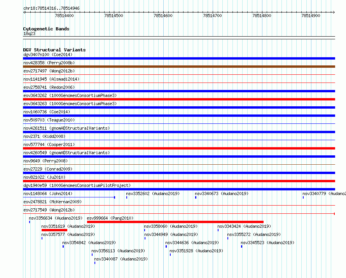Image resolution: width=346 pixels, height=278 pixels.
Task: Open variant esv999664 (Pang2010)
Action: click(x=110, y=218)
